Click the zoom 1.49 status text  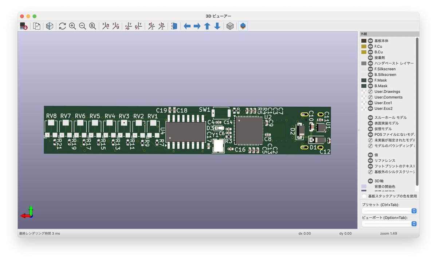(389, 233)
